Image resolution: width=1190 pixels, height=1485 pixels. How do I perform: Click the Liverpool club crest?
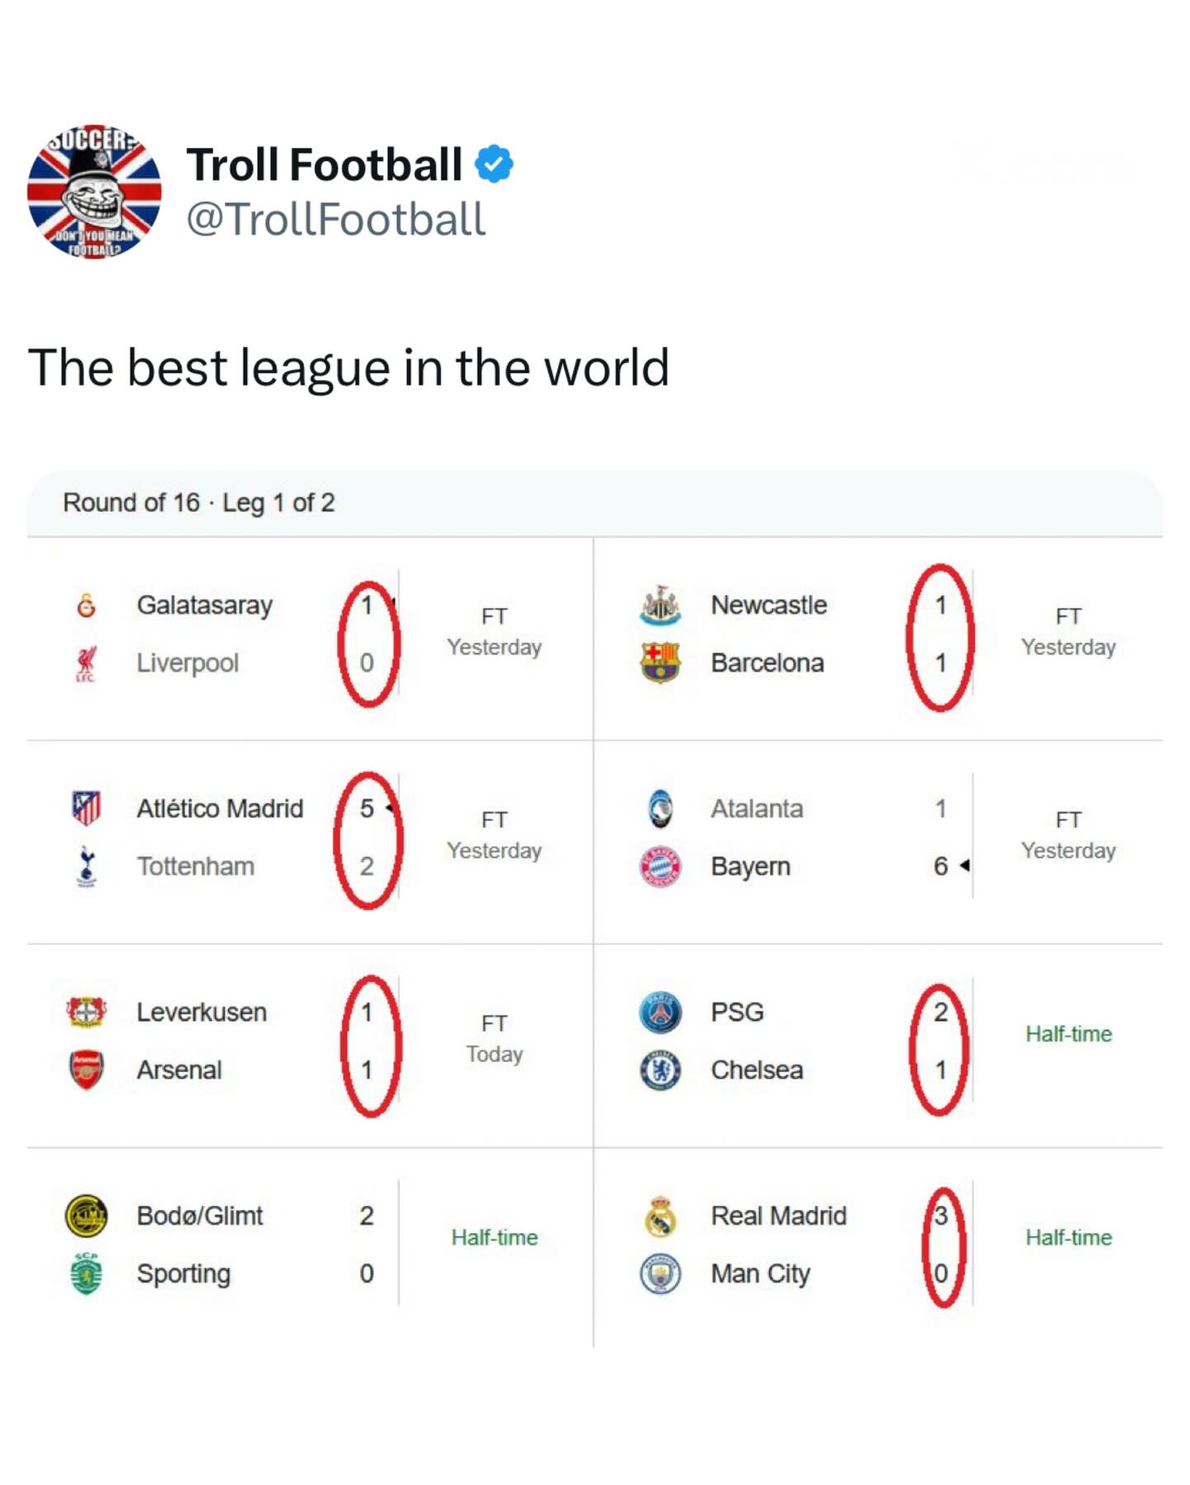(86, 663)
